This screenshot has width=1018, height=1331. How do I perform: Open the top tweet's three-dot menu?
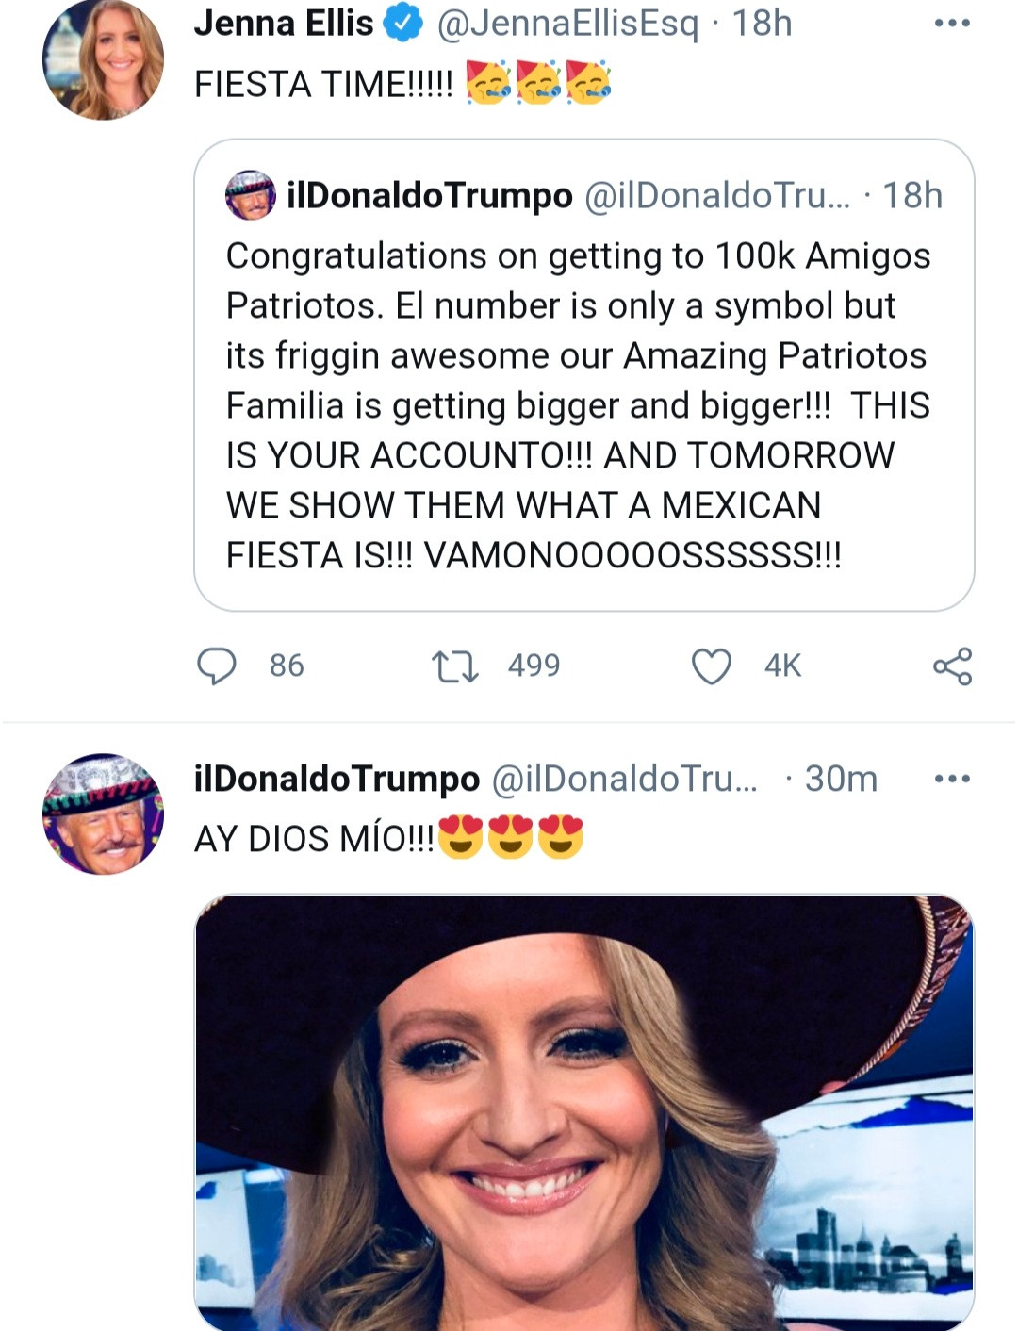pyautogui.click(x=952, y=24)
